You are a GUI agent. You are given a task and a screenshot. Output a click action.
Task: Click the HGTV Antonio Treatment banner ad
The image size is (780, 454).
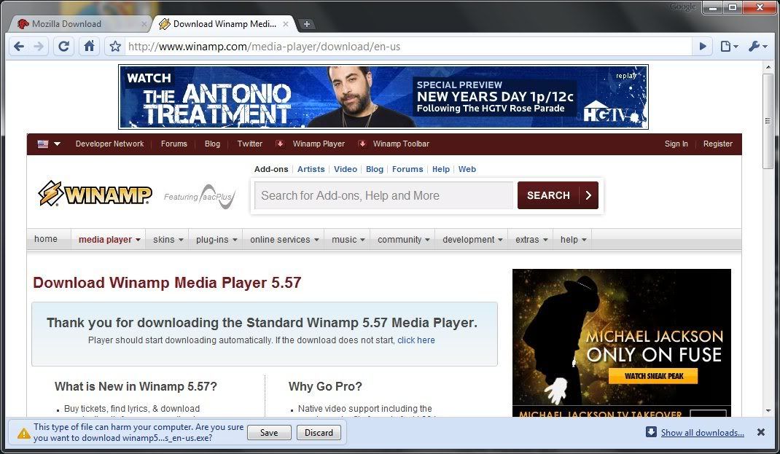pyautogui.click(x=383, y=97)
